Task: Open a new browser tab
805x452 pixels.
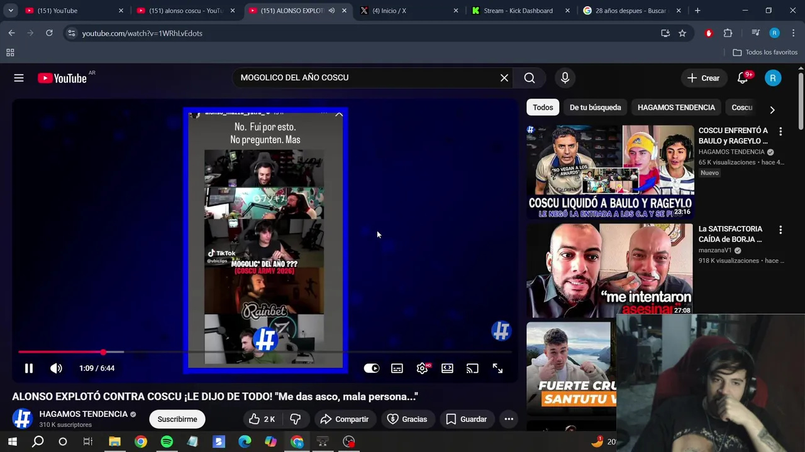Action: point(697,11)
